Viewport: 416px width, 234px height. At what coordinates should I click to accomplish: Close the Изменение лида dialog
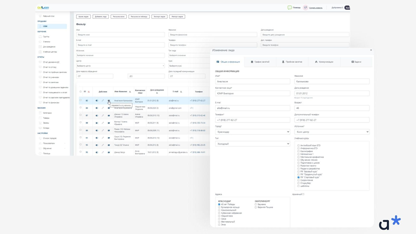coord(371,50)
